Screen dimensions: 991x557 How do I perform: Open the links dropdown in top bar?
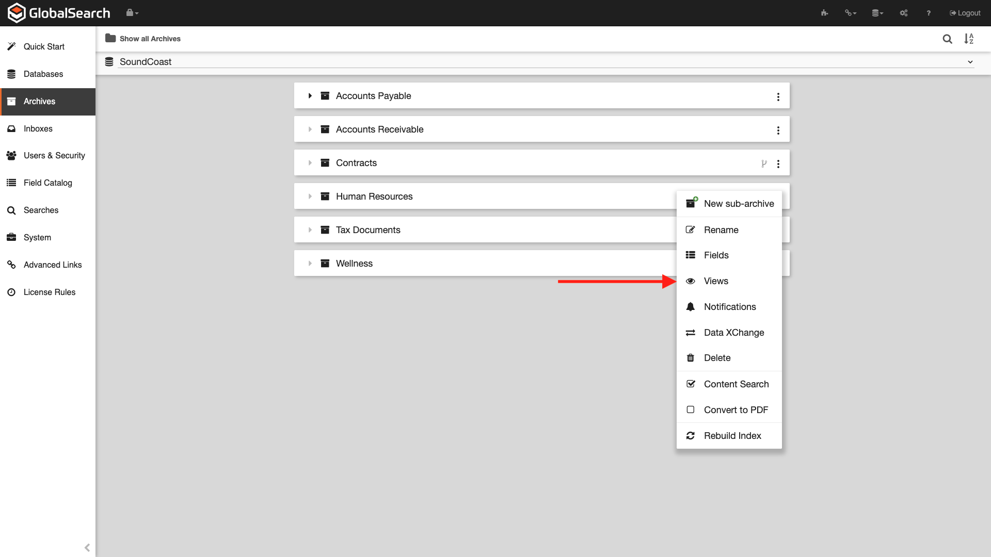coord(851,13)
